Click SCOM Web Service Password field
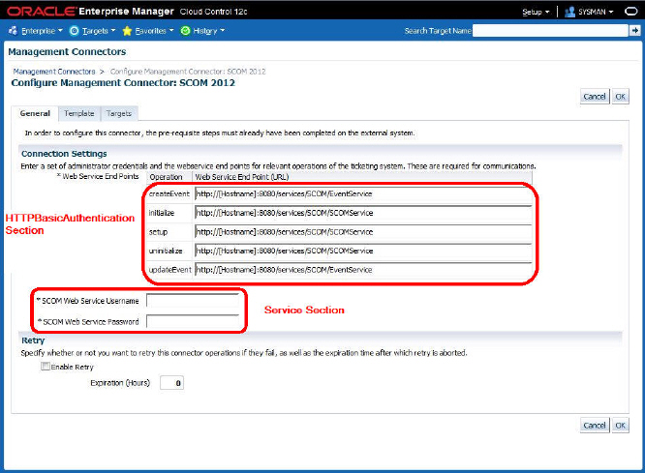 pos(193,321)
